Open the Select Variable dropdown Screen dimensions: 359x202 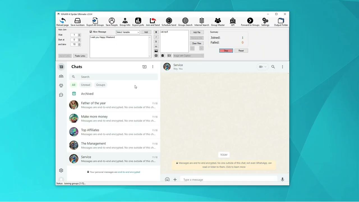click(x=128, y=32)
